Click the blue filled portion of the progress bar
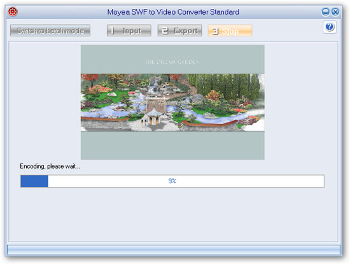350x264 pixels. 34,181
